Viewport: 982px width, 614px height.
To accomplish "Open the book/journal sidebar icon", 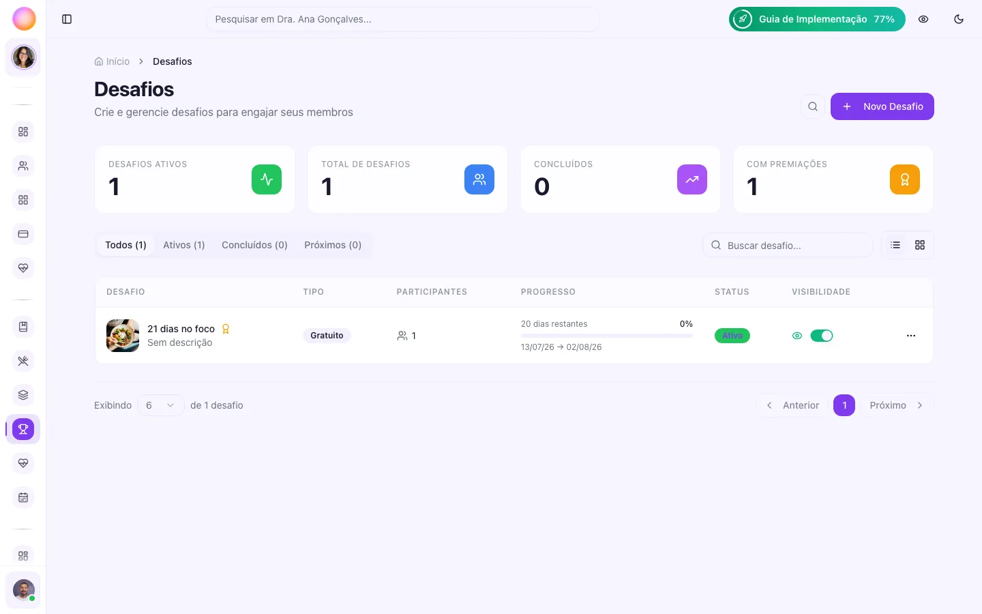I will click(23, 327).
